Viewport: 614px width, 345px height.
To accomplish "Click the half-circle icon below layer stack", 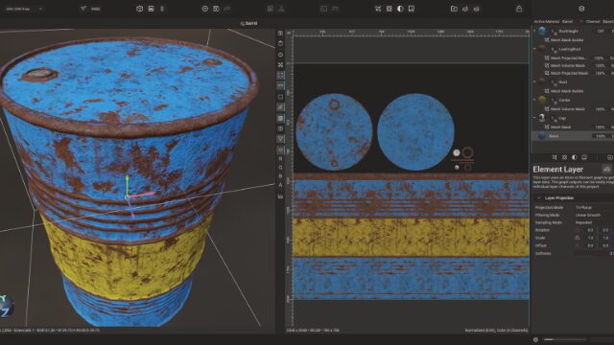I will tap(574, 157).
